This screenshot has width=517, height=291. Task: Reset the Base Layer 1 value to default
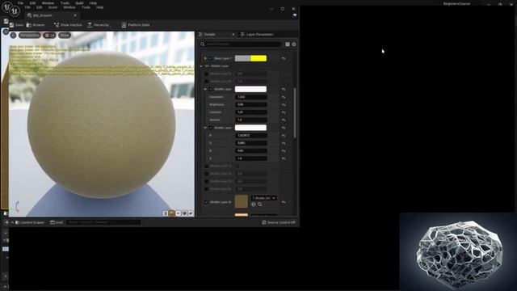tap(284, 58)
